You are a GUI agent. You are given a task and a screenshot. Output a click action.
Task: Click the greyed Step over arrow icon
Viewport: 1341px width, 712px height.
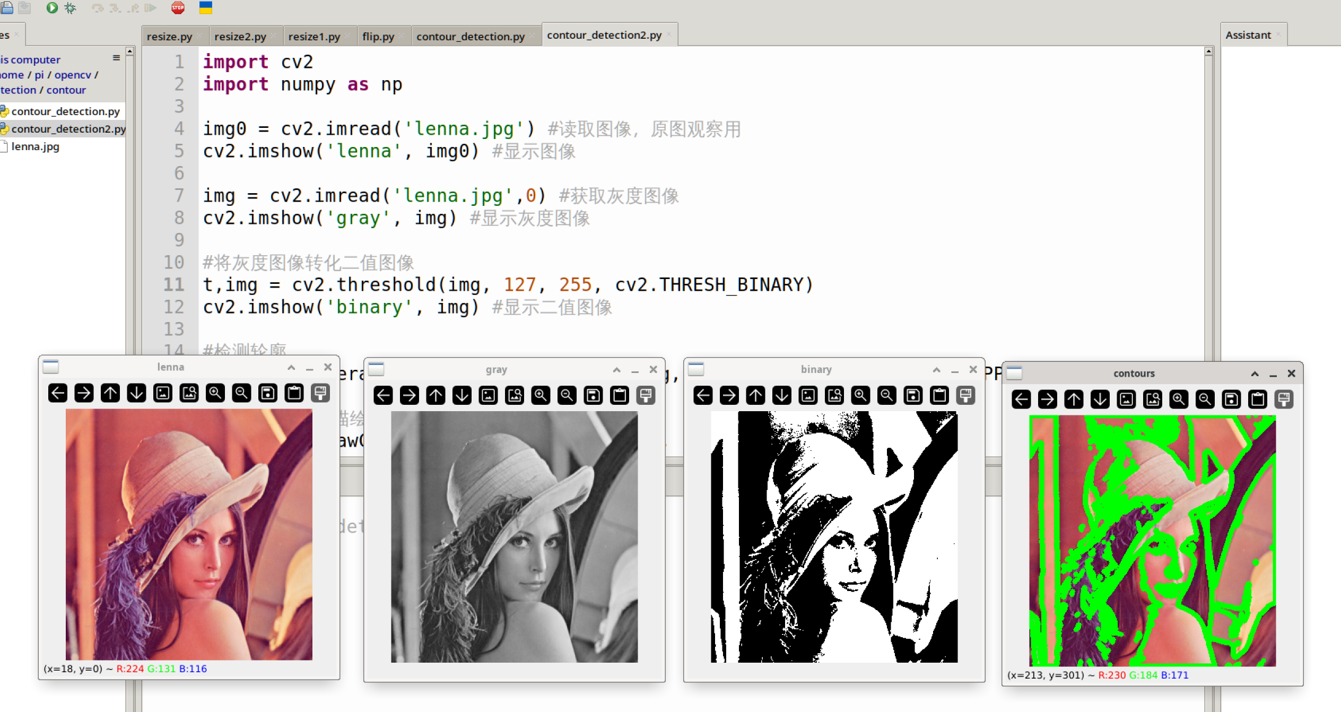coord(98,8)
